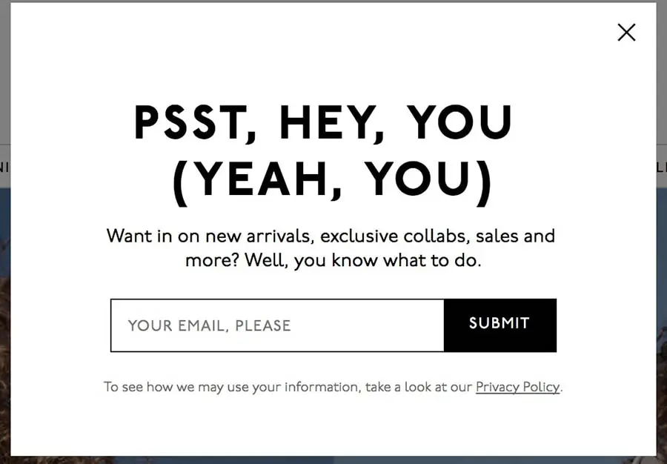The image size is (667, 464).
Task: Click the 'Your email, please' input field
Action: [x=277, y=325]
